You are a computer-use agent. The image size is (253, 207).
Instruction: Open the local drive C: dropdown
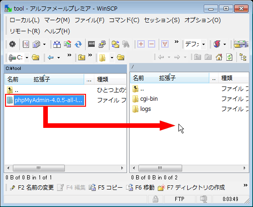click(x=27, y=57)
